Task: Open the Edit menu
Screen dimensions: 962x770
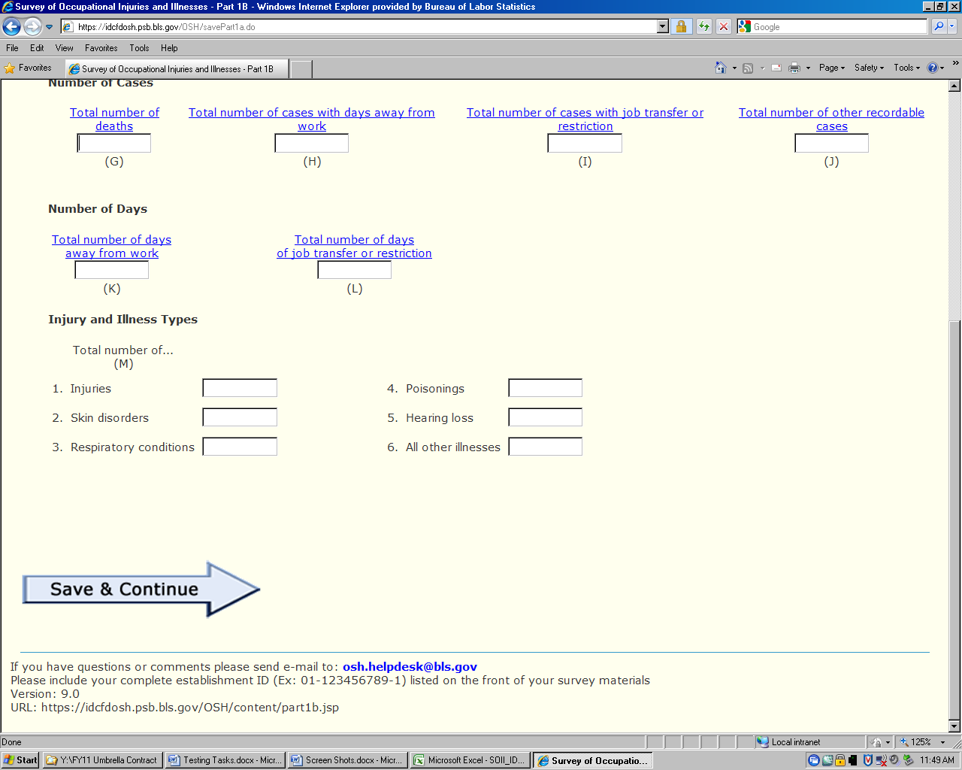Action: coord(37,48)
